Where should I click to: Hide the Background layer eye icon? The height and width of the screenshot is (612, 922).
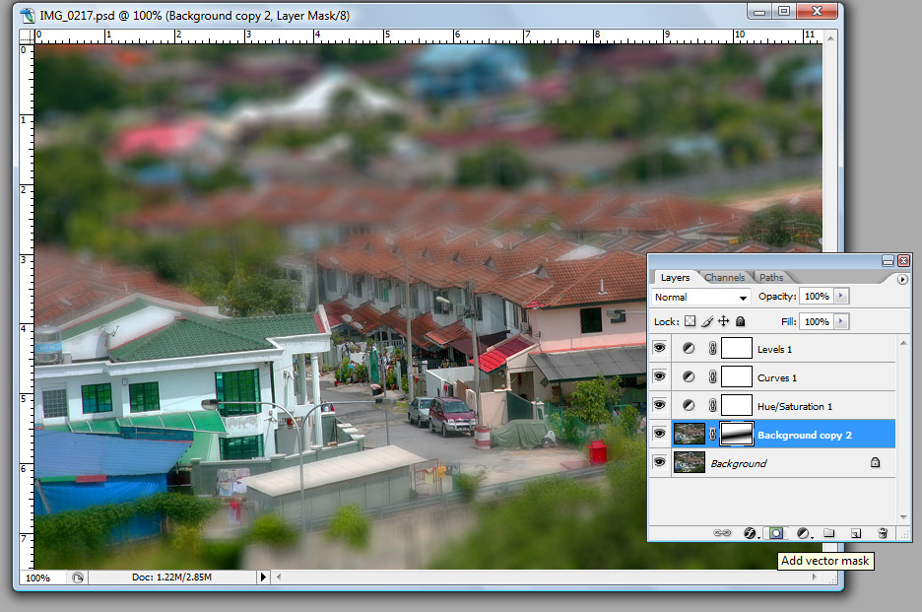coord(659,462)
